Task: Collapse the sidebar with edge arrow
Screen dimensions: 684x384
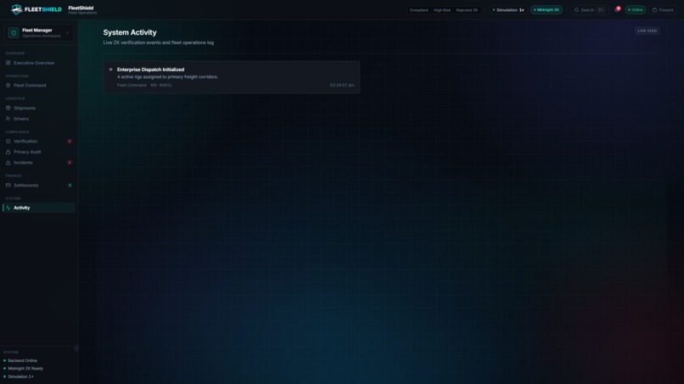Action: pyautogui.click(x=76, y=348)
